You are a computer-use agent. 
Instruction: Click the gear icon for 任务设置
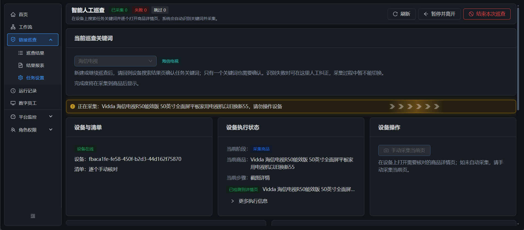[21, 78]
